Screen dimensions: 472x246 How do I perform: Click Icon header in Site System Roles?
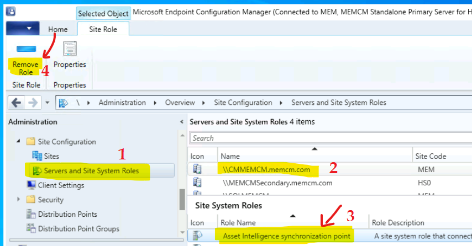tap(197, 223)
